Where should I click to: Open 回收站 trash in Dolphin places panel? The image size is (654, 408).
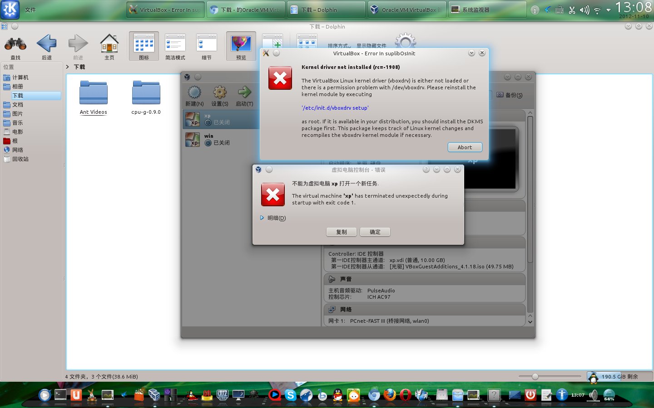coord(32,159)
